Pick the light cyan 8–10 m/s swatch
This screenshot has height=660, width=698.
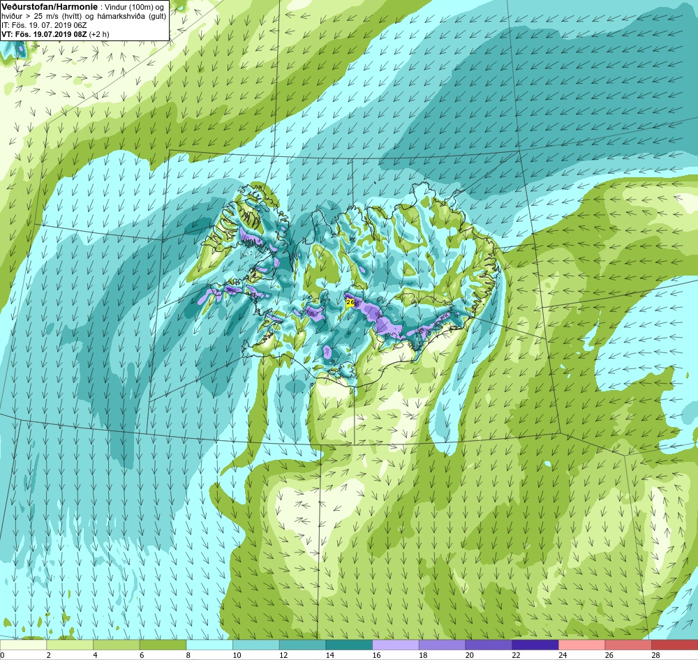tap(209, 645)
